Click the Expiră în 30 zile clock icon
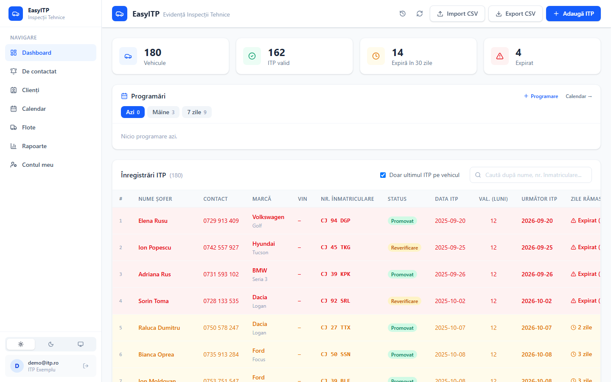611x382 pixels. click(376, 56)
